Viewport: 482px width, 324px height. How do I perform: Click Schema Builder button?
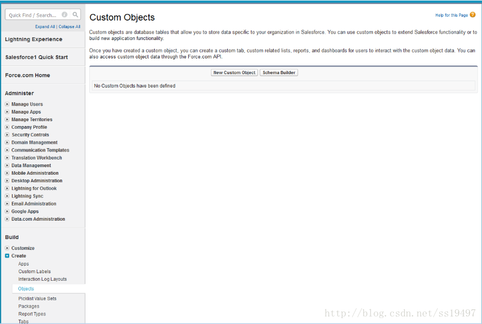pyautogui.click(x=279, y=72)
